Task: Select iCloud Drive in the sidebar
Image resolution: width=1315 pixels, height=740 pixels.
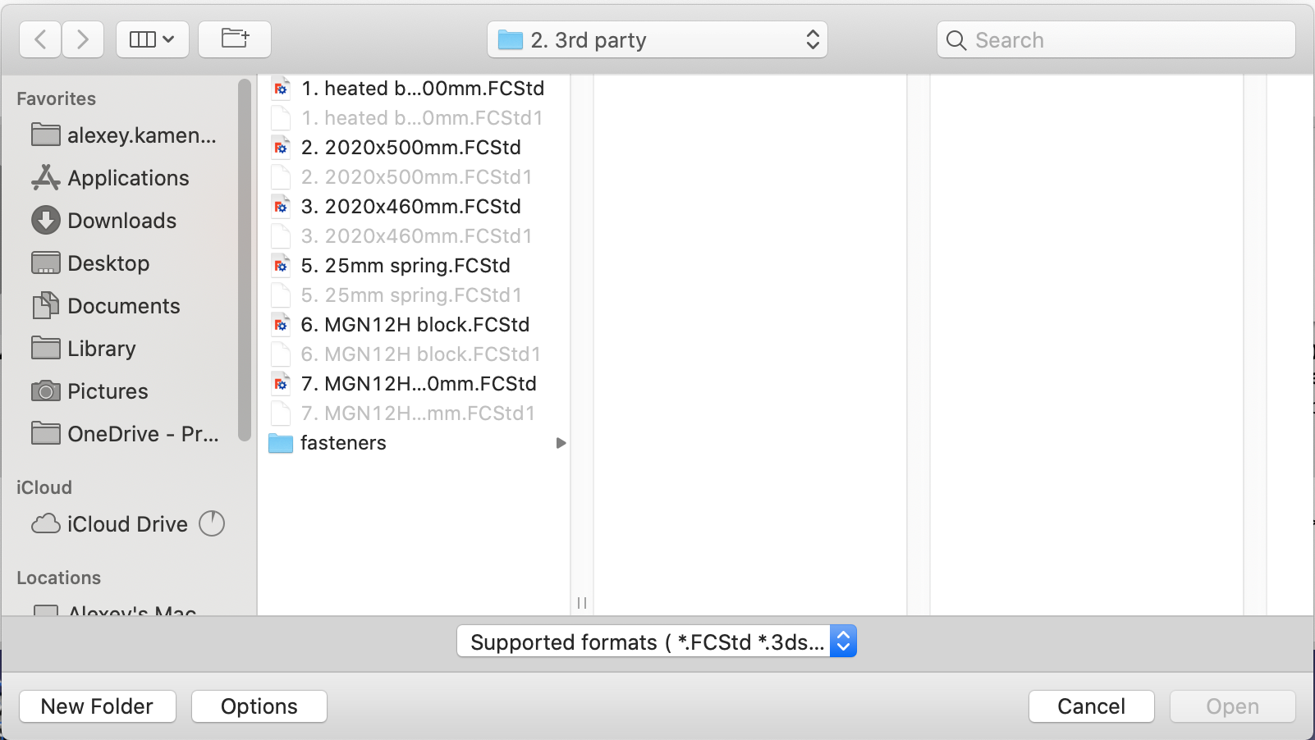Action: point(126,523)
